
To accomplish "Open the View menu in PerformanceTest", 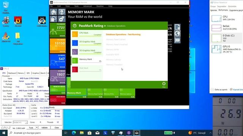I will 68,6.
